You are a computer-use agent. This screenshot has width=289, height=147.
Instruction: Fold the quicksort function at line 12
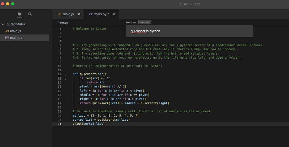[x=66, y=75]
